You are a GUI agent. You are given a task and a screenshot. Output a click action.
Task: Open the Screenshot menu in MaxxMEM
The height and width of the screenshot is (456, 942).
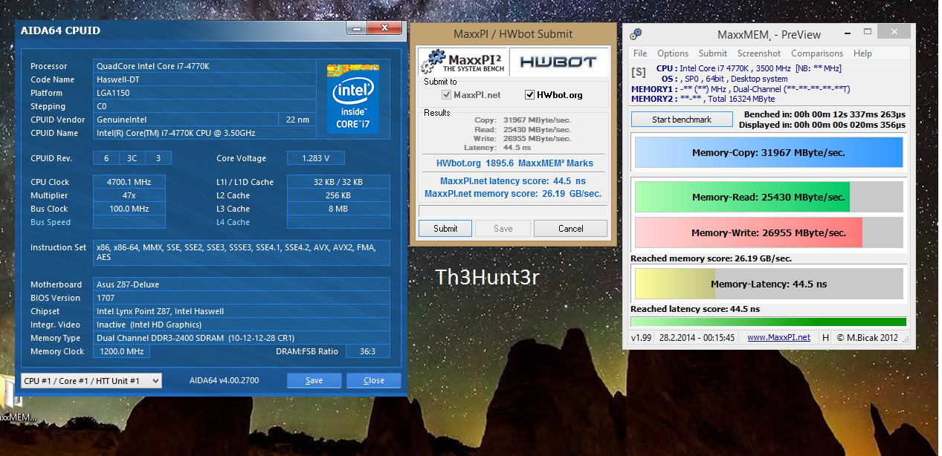coord(759,53)
